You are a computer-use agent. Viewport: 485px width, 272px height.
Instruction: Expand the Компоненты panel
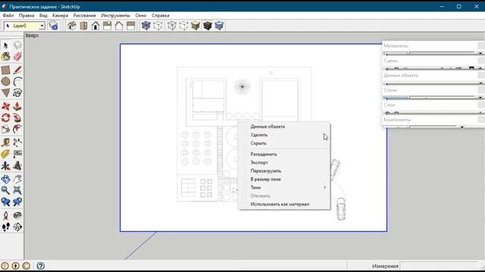[x=433, y=119]
